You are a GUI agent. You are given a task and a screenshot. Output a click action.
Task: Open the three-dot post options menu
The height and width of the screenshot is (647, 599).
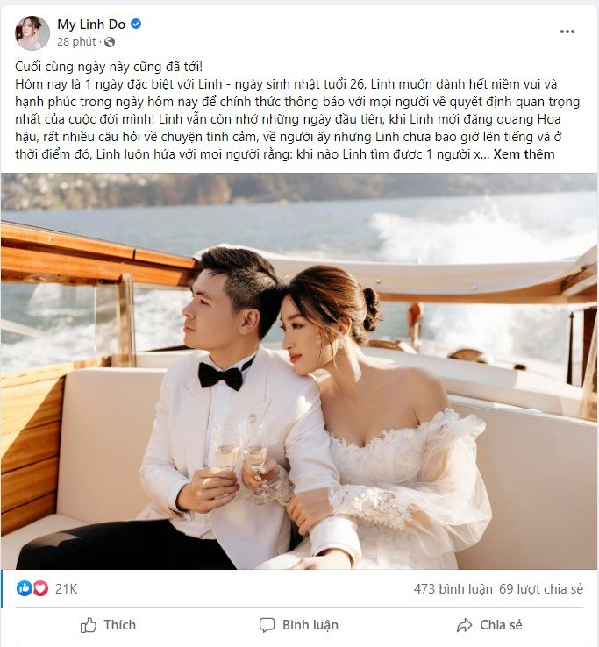(x=567, y=32)
